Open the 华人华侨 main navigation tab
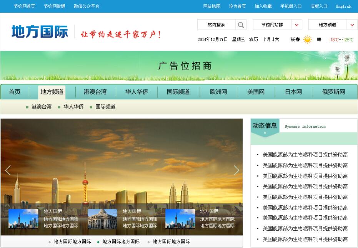 point(137,92)
